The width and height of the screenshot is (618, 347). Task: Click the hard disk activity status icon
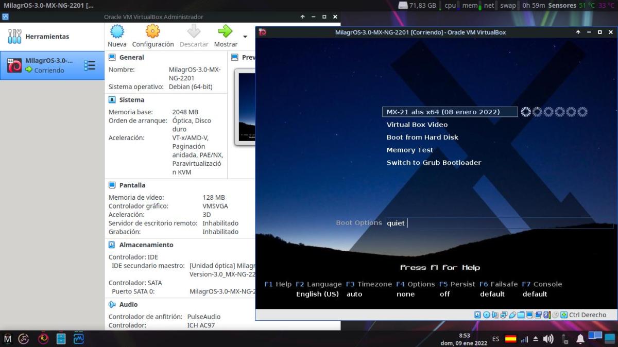[478, 315]
